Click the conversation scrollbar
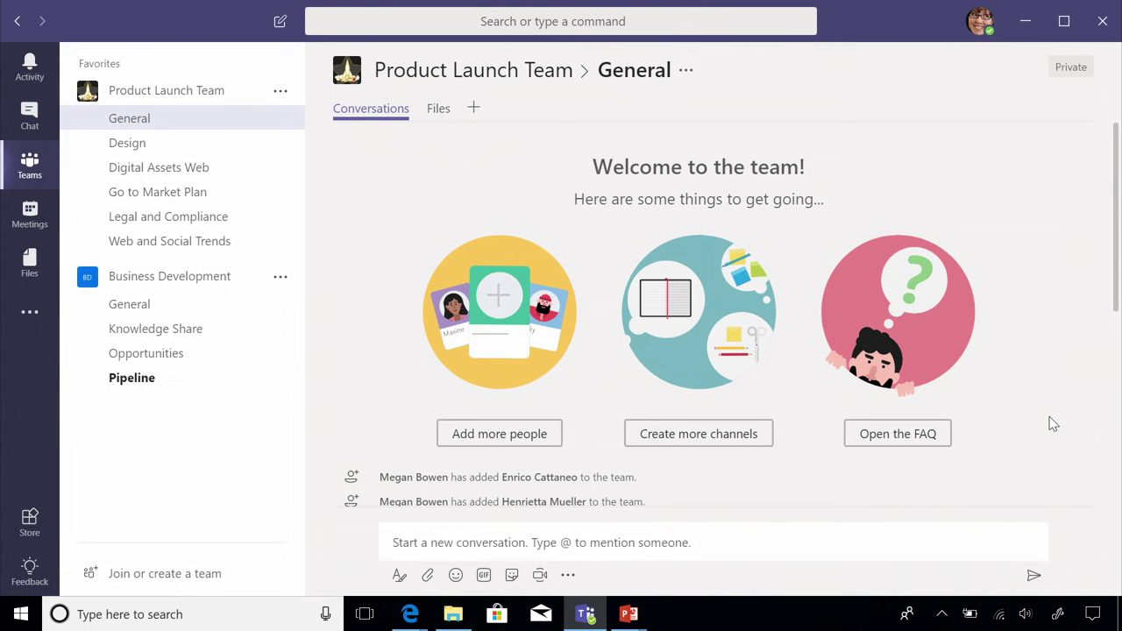 [1116, 219]
